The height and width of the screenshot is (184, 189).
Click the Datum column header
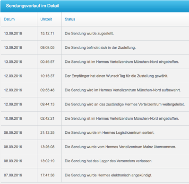(9, 19)
